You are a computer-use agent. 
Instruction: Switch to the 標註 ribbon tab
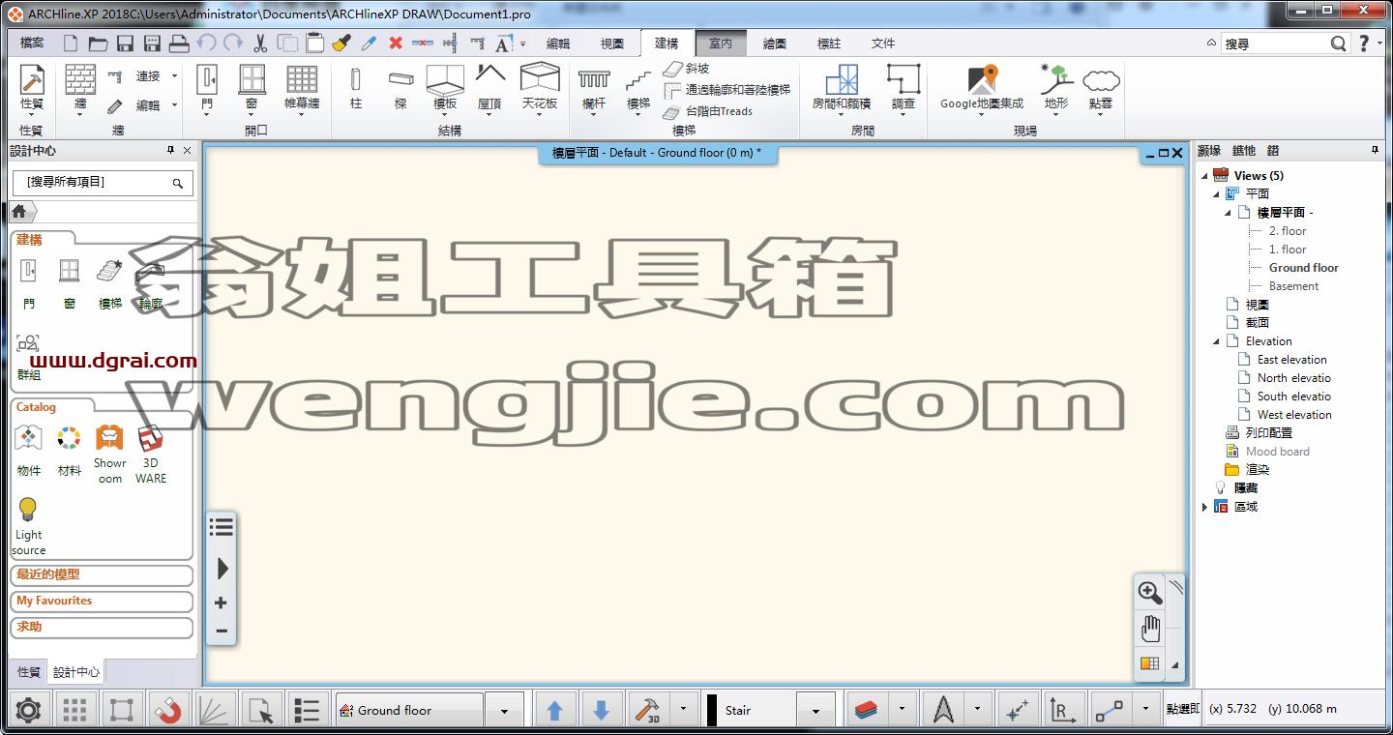pyautogui.click(x=829, y=44)
